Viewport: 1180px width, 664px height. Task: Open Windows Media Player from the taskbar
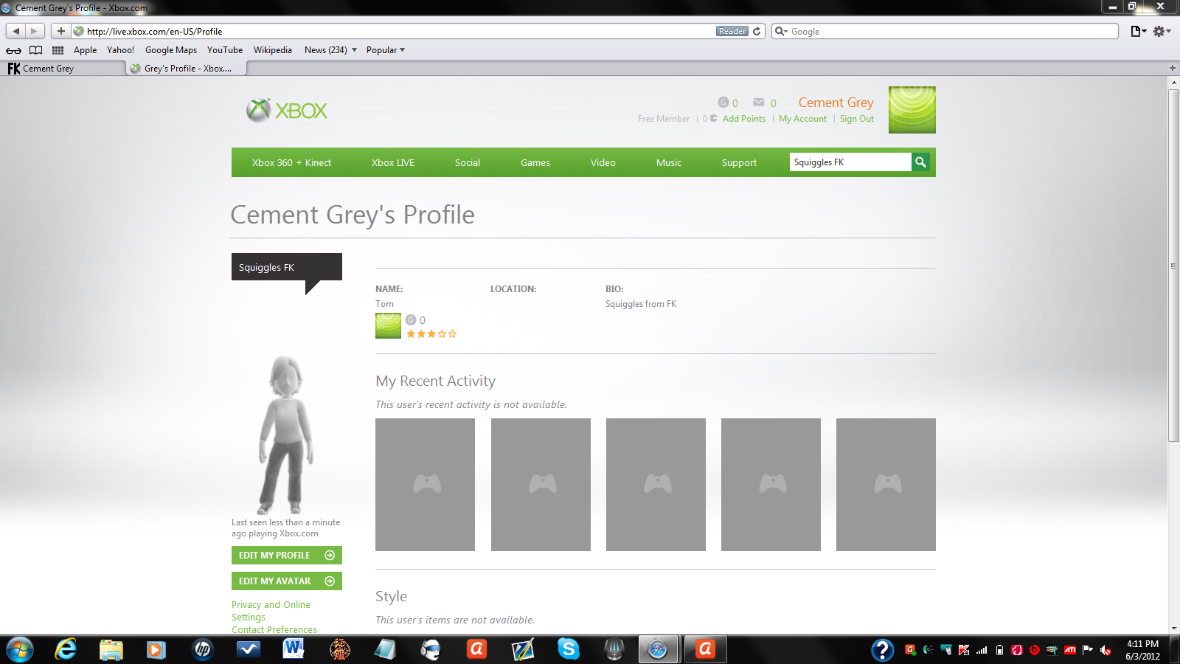point(156,649)
